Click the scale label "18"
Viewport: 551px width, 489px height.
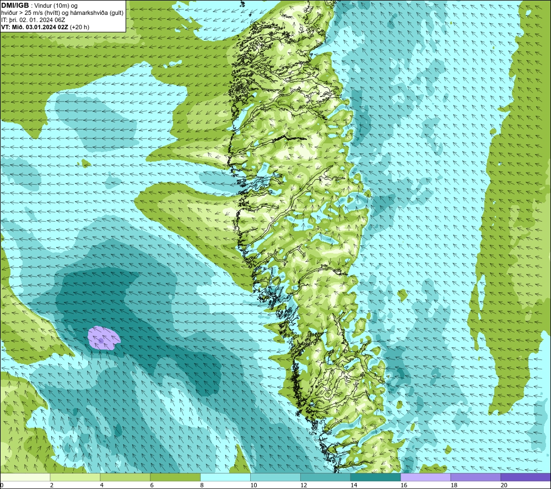pos(453,485)
